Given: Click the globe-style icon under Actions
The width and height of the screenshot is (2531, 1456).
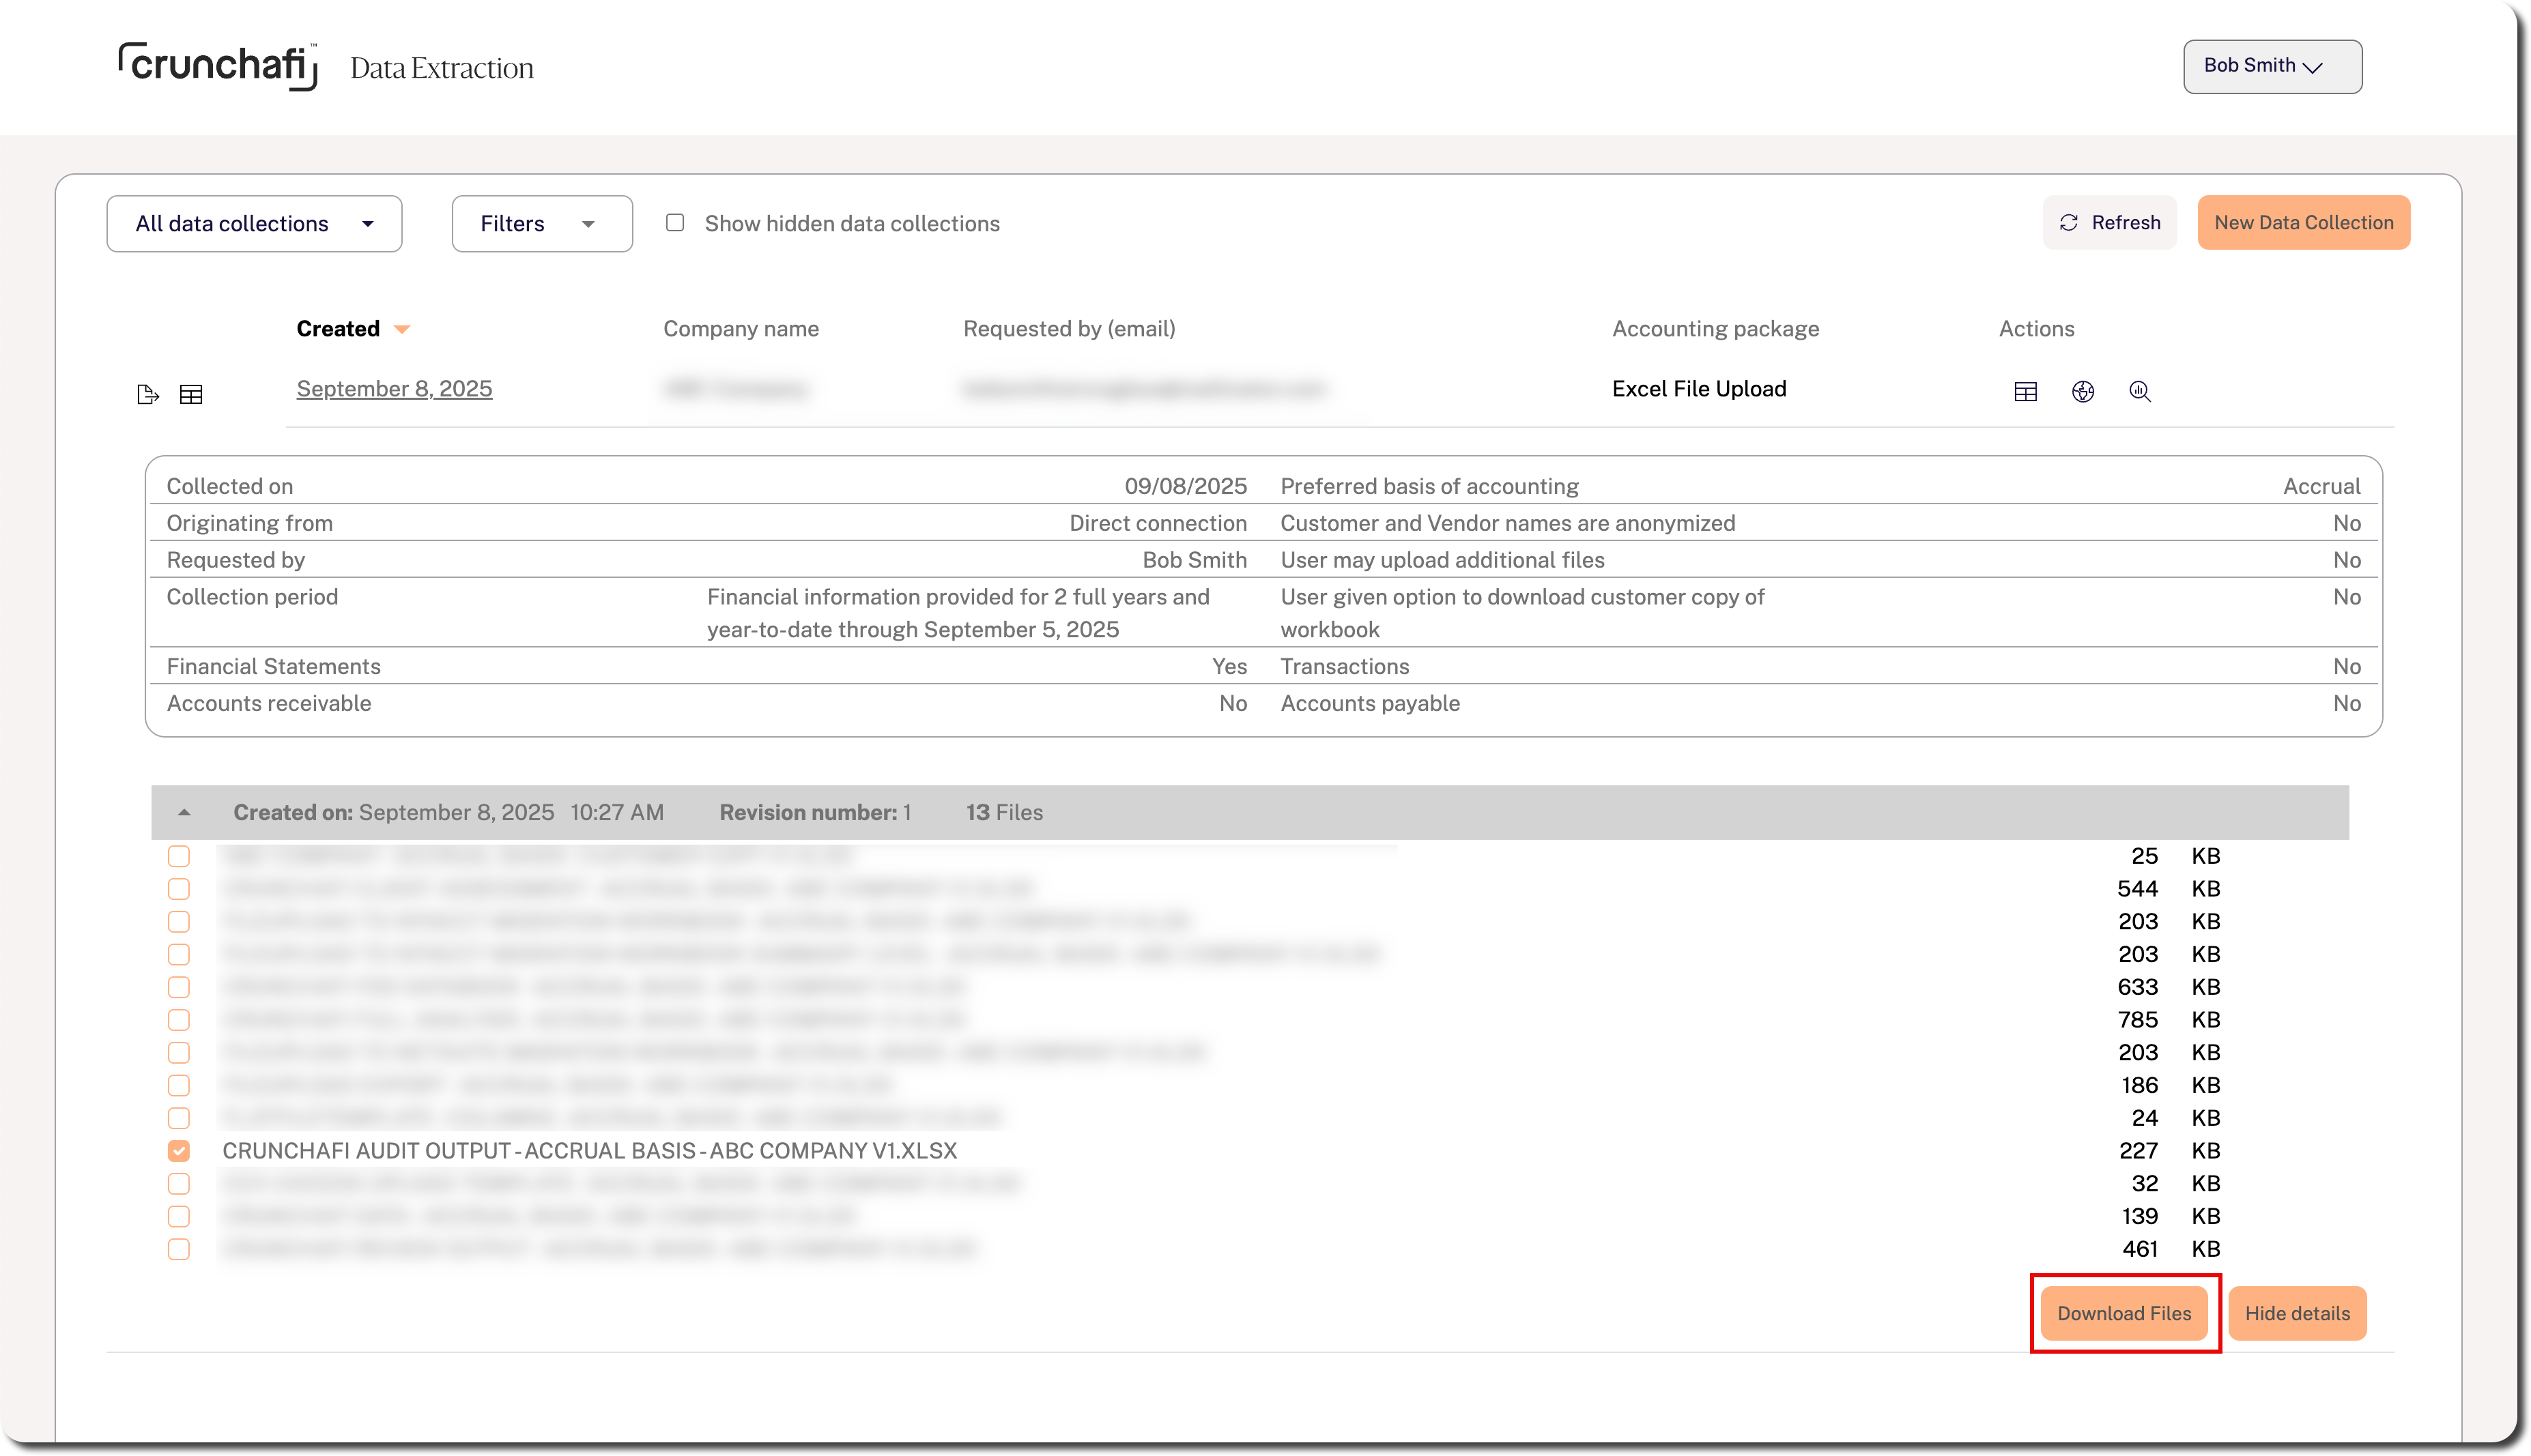Looking at the screenshot, I should click(2083, 392).
